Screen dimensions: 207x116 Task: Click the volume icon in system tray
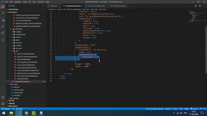tap(181, 113)
